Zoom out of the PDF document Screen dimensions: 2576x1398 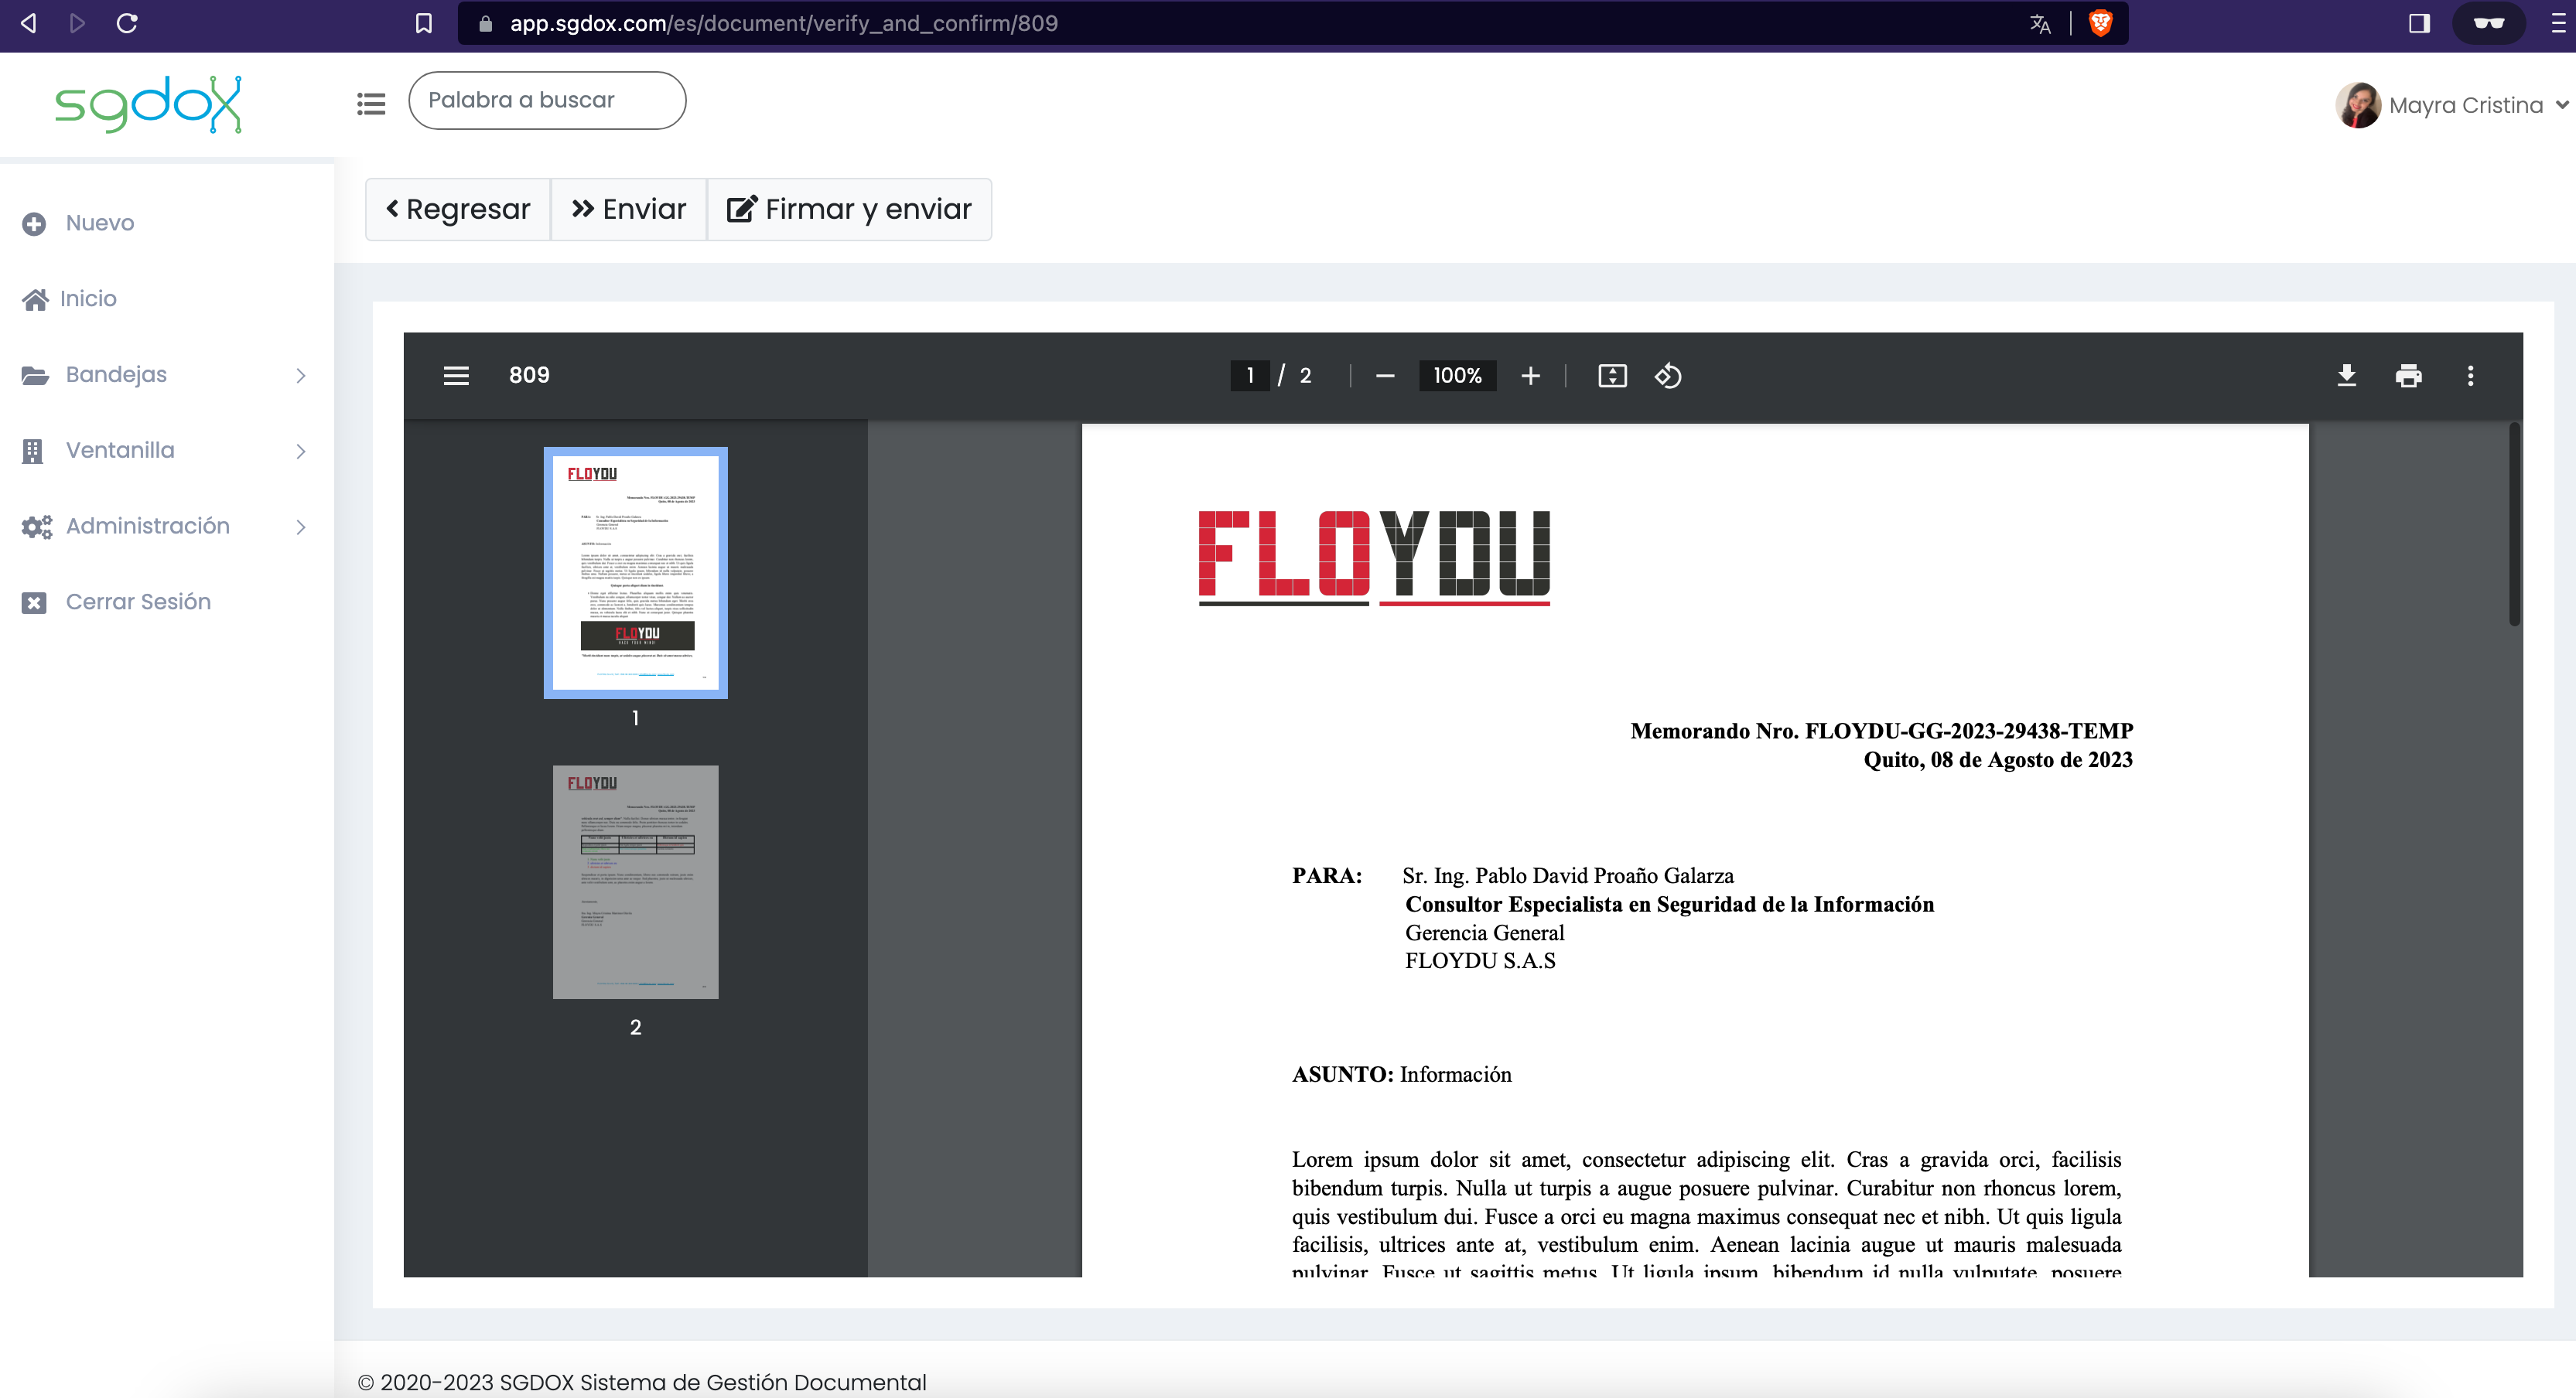1384,376
